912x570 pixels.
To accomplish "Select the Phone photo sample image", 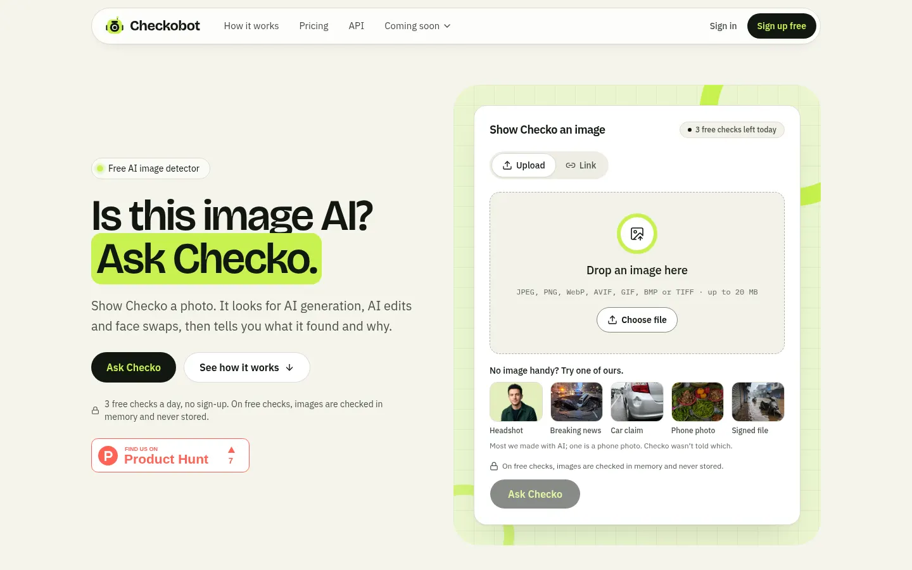I will point(697,402).
